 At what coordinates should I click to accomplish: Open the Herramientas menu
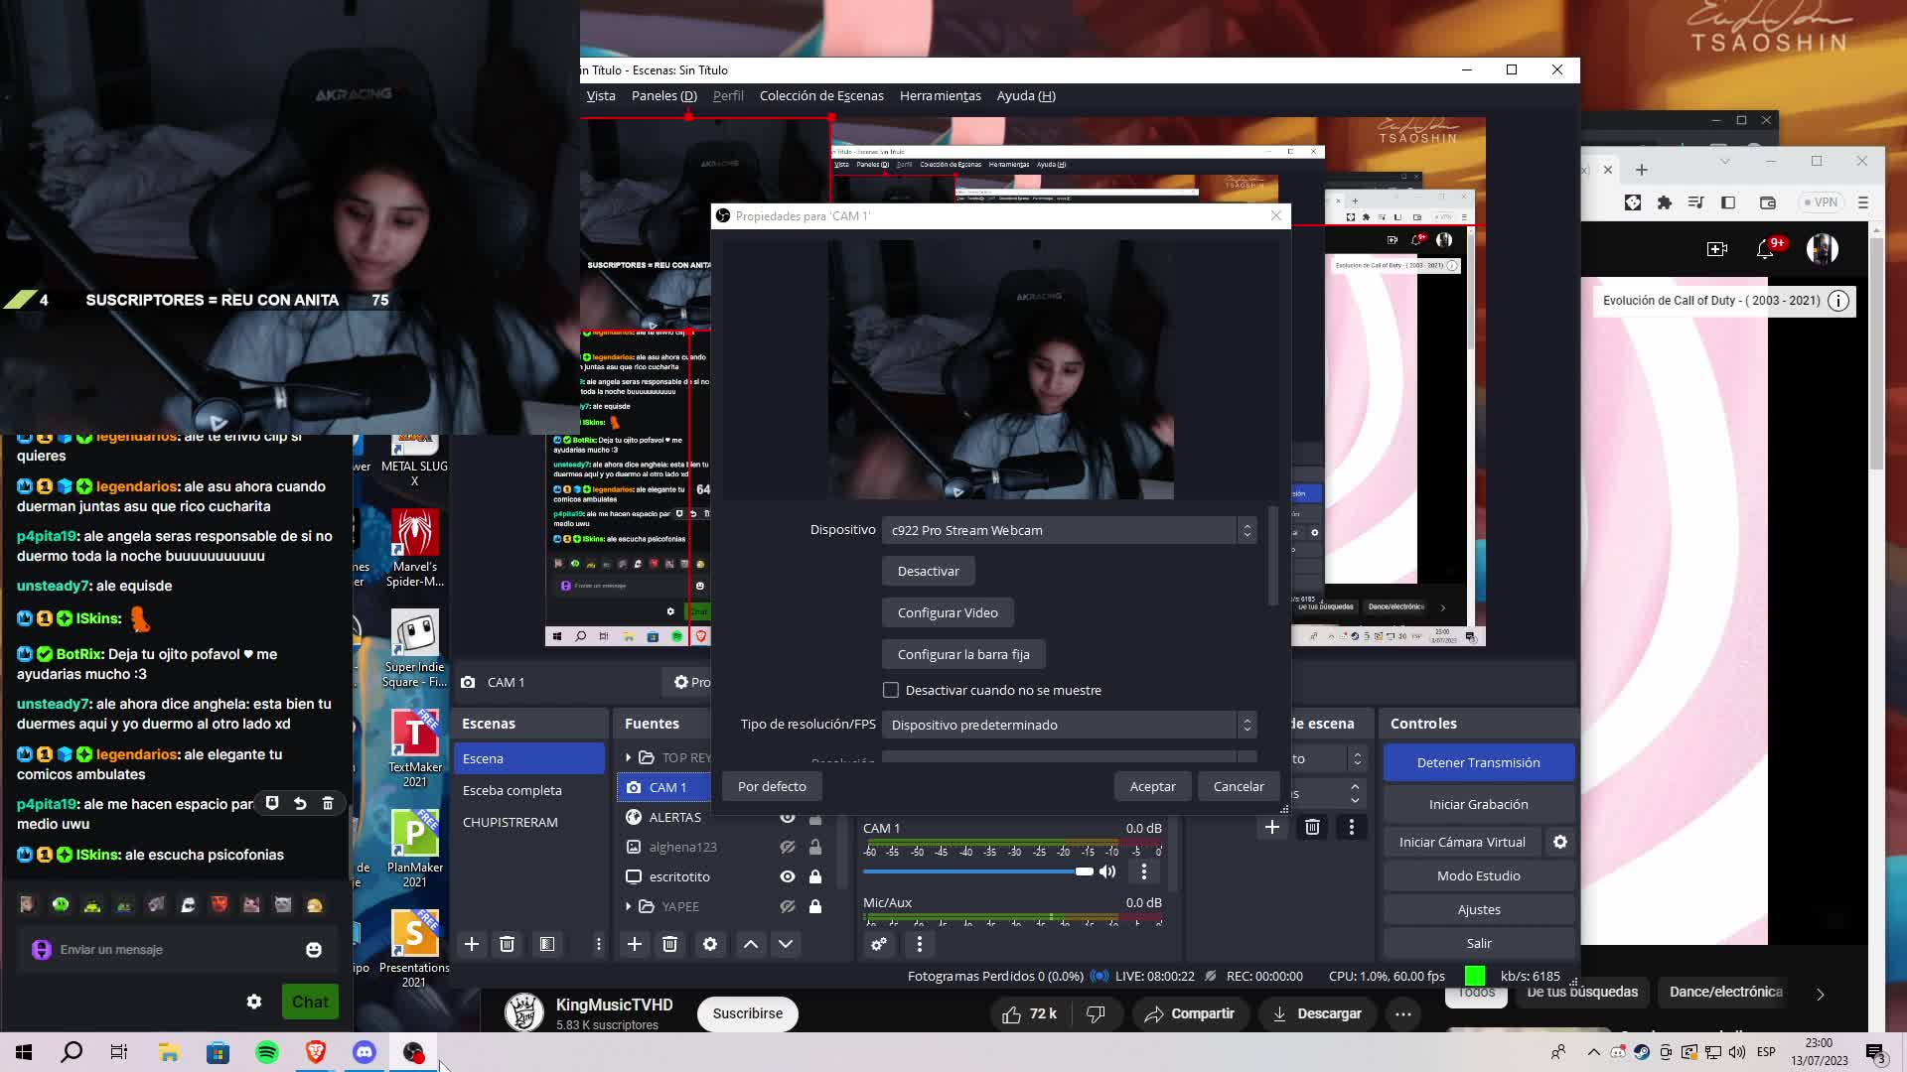tap(940, 96)
